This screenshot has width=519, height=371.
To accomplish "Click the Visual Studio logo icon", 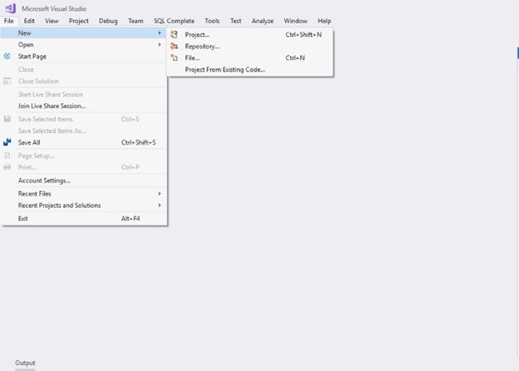I will click(x=11, y=8).
